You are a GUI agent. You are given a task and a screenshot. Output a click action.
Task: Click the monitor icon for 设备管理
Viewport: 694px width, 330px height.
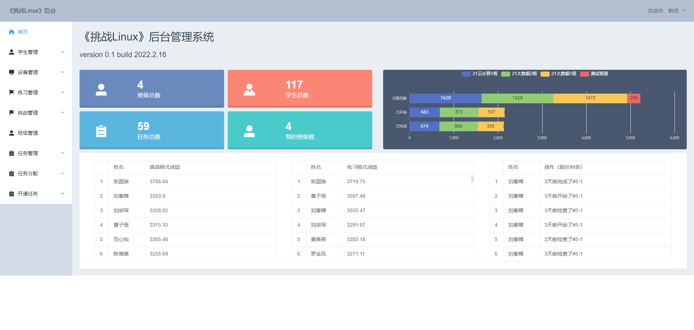[12, 72]
